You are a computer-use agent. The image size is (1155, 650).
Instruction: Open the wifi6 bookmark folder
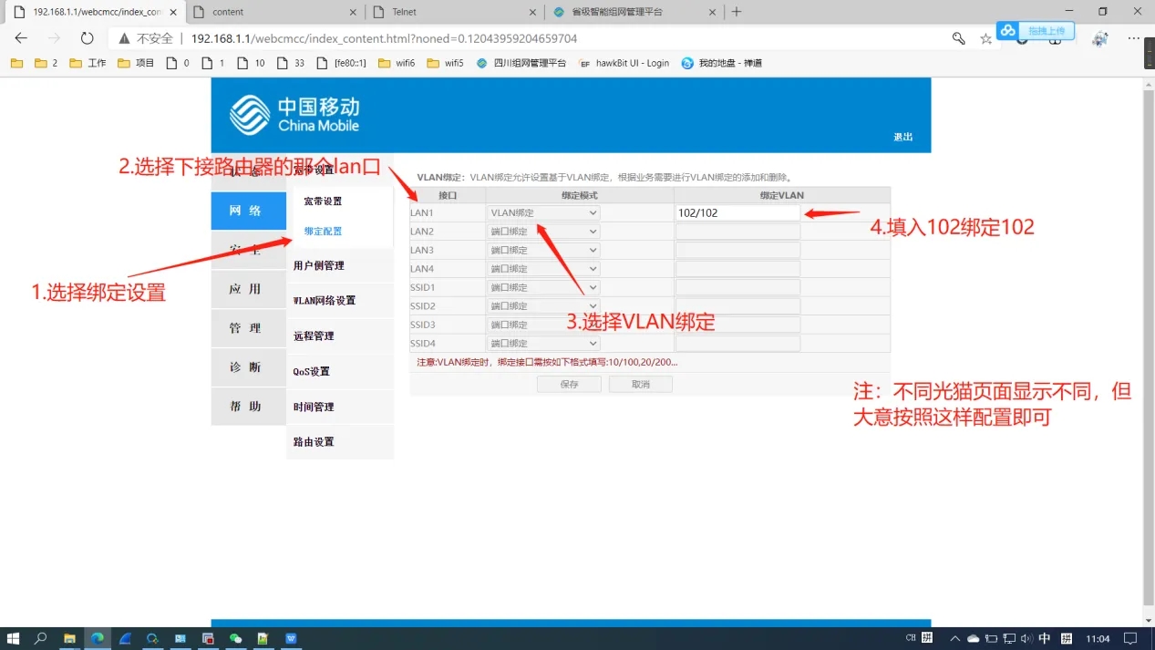(x=397, y=63)
